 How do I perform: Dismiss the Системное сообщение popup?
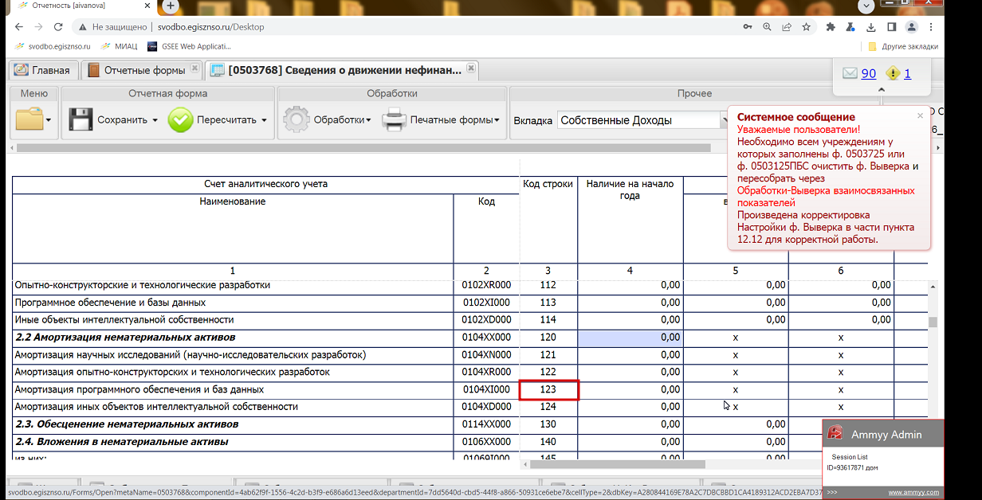point(920,115)
